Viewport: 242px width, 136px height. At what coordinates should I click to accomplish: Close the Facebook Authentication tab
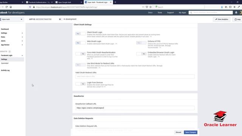[x=52, y=2]
